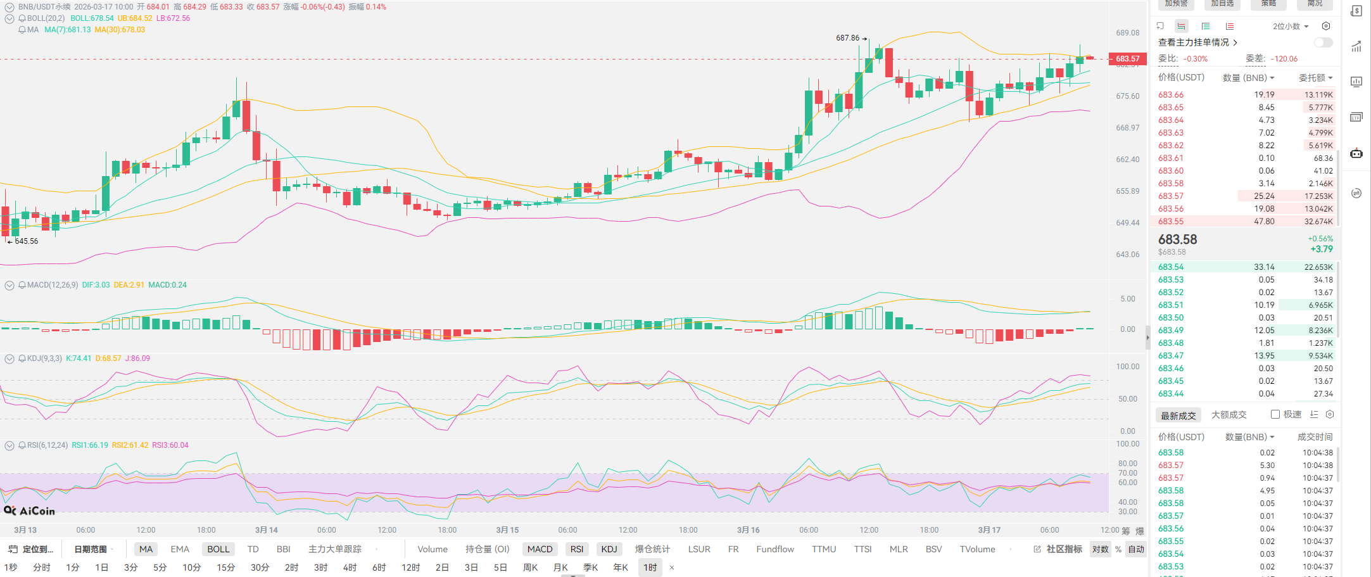The width and height of the screenshot is (1371, 577).
Task: Expand the 日期范围 date range dropdown
Action: coord(94,549)
